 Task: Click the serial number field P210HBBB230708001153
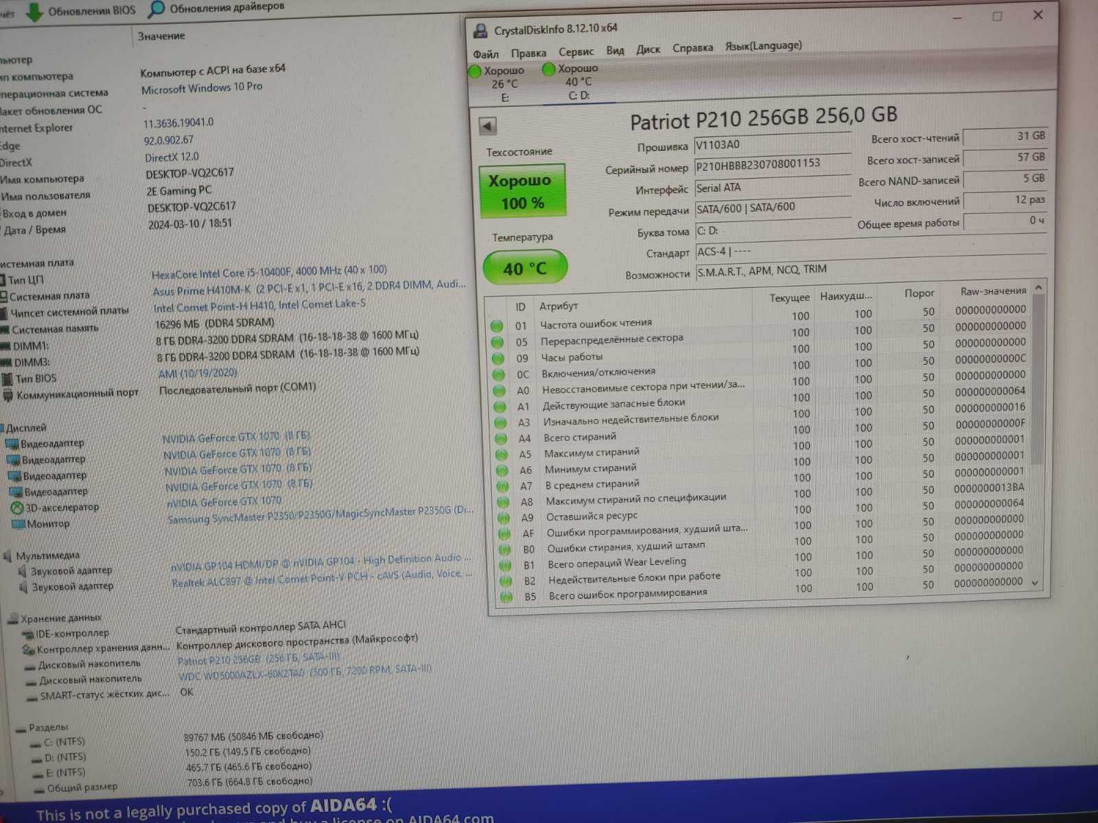772,165
